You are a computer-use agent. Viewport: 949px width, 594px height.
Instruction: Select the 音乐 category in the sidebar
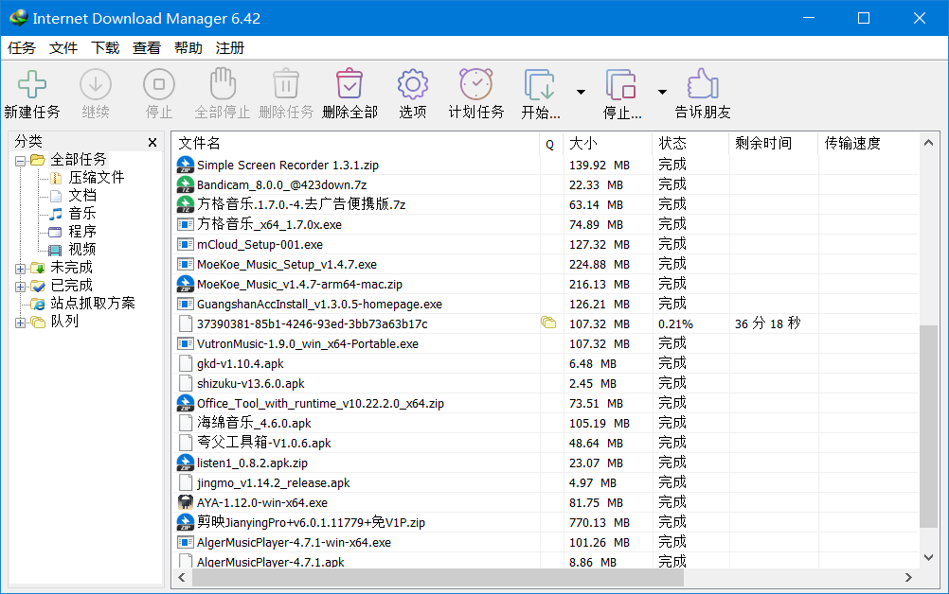point(81,214)
